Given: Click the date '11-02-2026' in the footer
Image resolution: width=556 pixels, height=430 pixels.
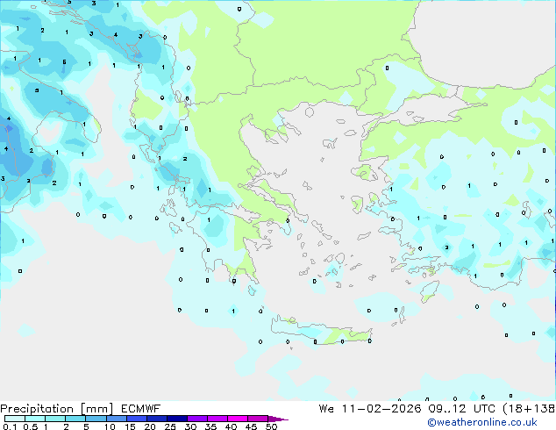Looking at the screenshot, I should (381, 409).
